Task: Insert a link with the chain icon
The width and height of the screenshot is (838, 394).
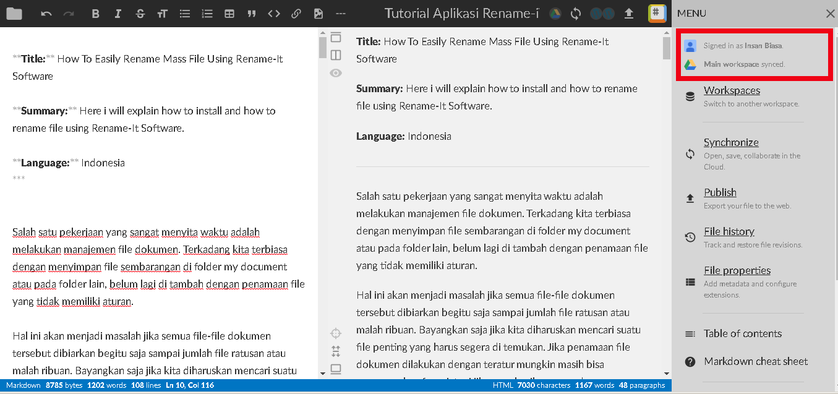Action: point(296,14)
